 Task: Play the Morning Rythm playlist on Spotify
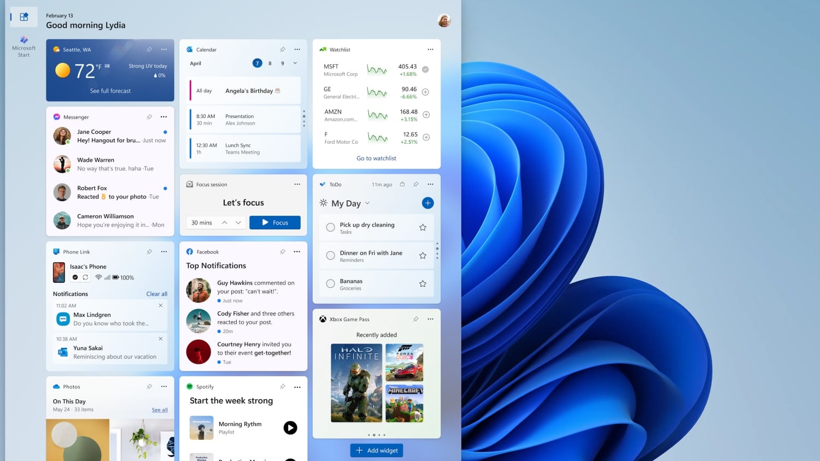[290, 428]
